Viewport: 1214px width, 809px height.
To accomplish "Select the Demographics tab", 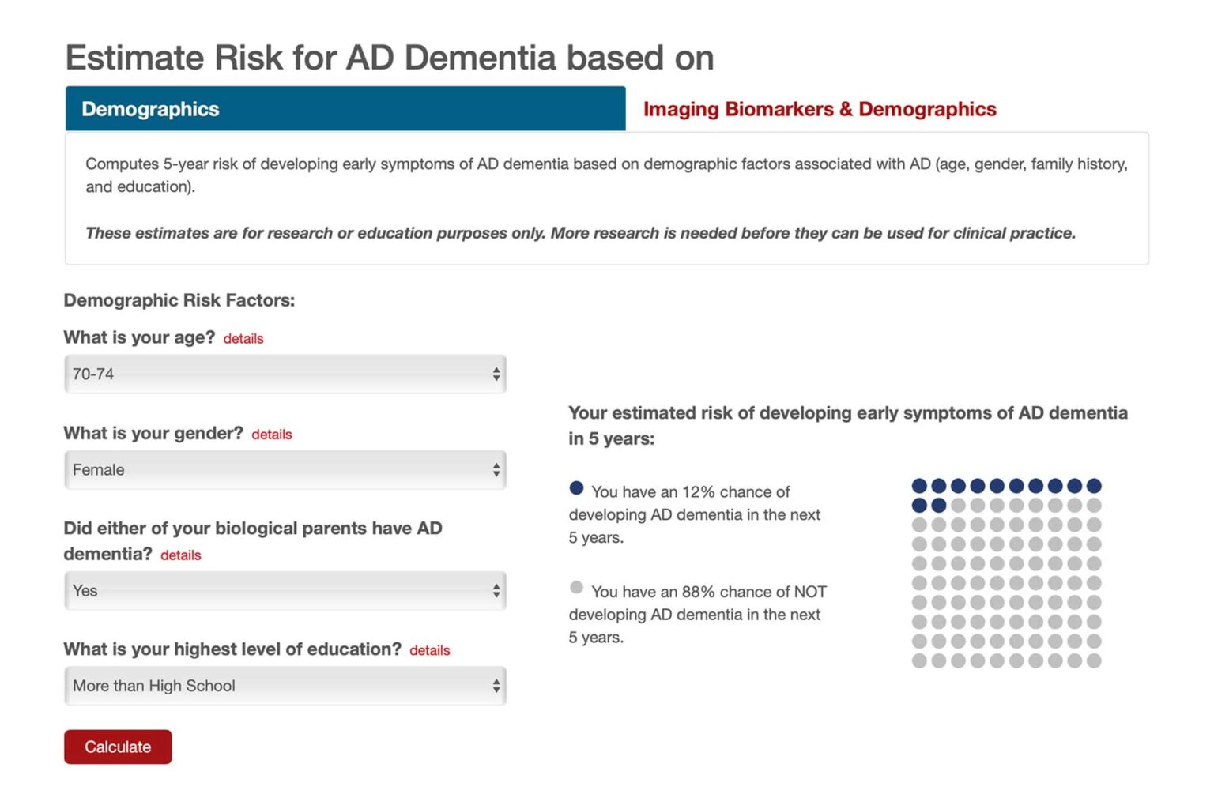I will (150, 109).
